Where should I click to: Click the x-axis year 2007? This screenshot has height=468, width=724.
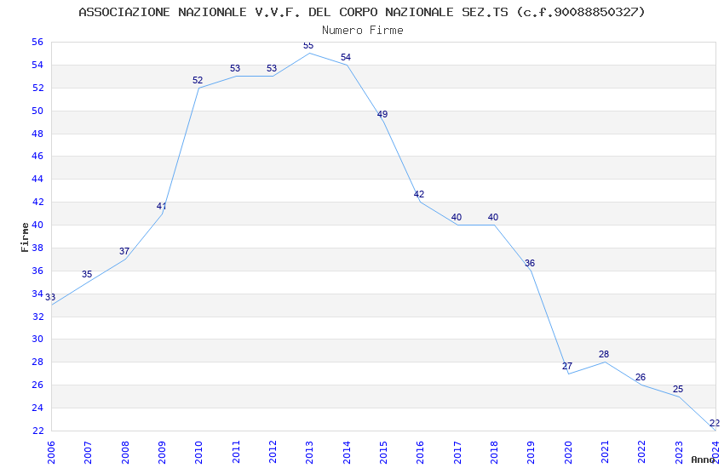[88, 453]
